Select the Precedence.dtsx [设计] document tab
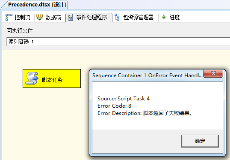The height and width of the screenshot is (160, 230). (x=37, y=5)
